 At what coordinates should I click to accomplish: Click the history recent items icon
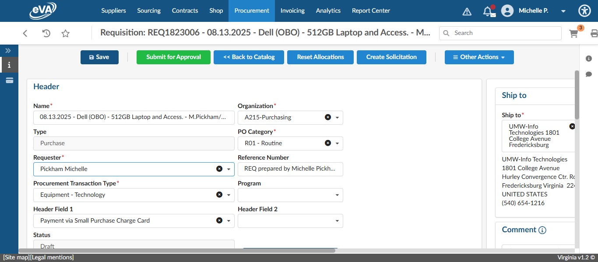click(46, 33)
